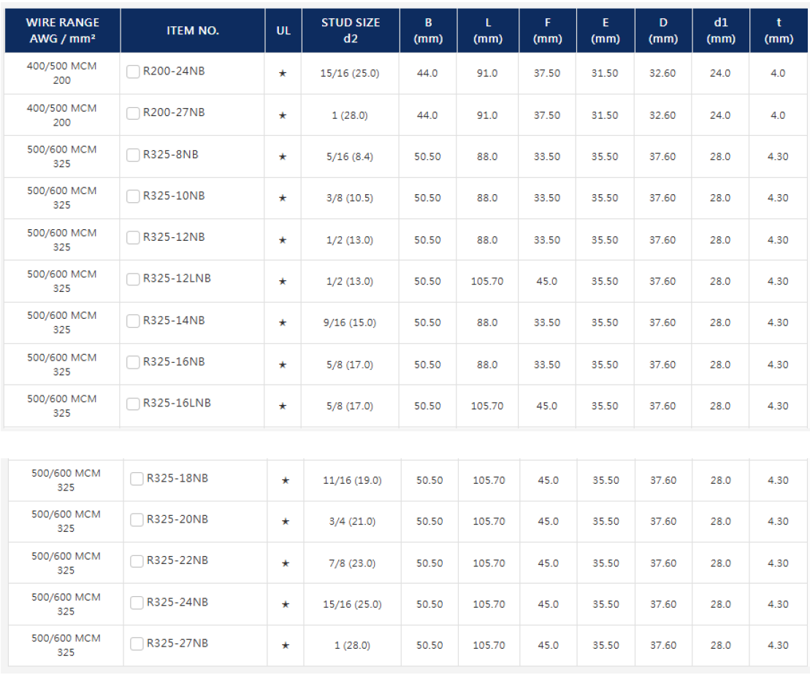Select the R325-10NB checkbox
The width and height of the screenshot is (810, 683).
133,196
